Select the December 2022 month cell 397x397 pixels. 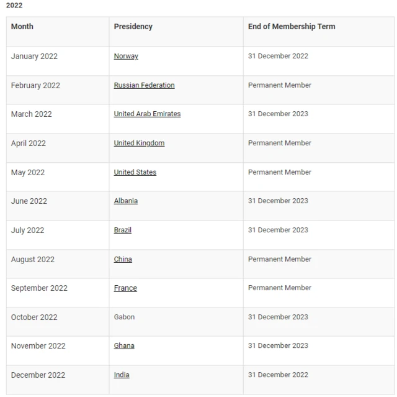[x=38, y=375]
